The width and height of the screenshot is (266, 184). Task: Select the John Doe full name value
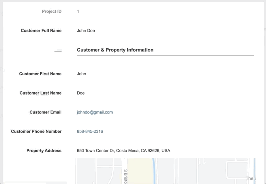point(86,30)
